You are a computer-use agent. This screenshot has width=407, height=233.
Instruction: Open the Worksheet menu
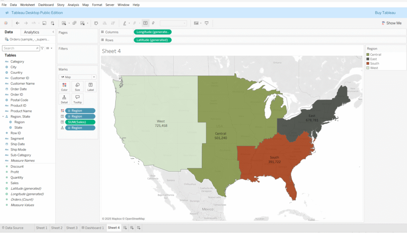tap(27, 5)
